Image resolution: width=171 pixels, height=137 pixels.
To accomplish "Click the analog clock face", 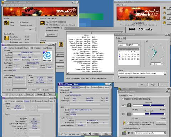I will pyautogui.click(x=156, y=52).
